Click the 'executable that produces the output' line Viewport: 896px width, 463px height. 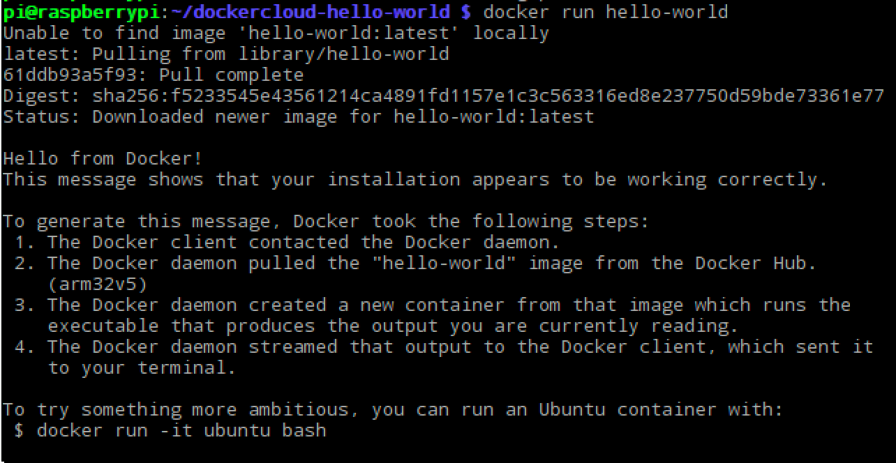pyautogui.click(x=393, y=326)
